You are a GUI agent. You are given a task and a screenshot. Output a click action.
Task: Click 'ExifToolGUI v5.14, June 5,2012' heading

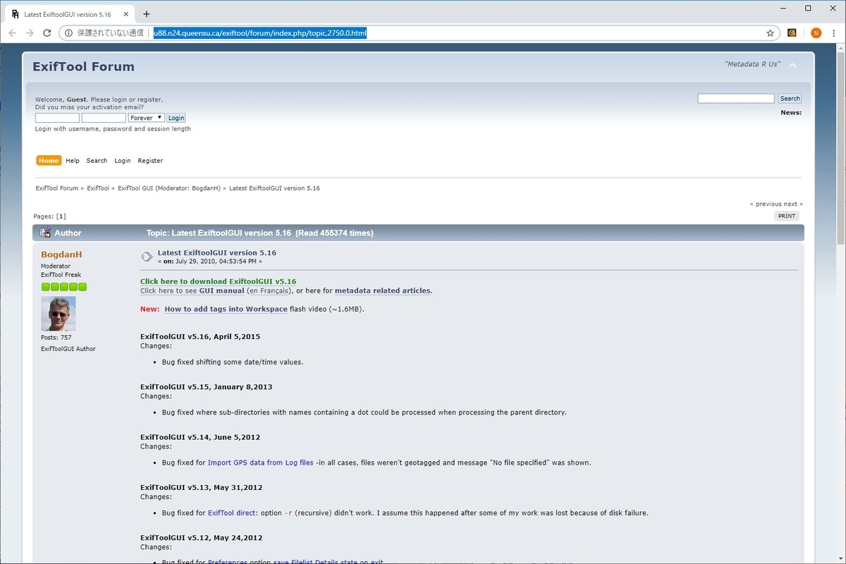point(200,437)
